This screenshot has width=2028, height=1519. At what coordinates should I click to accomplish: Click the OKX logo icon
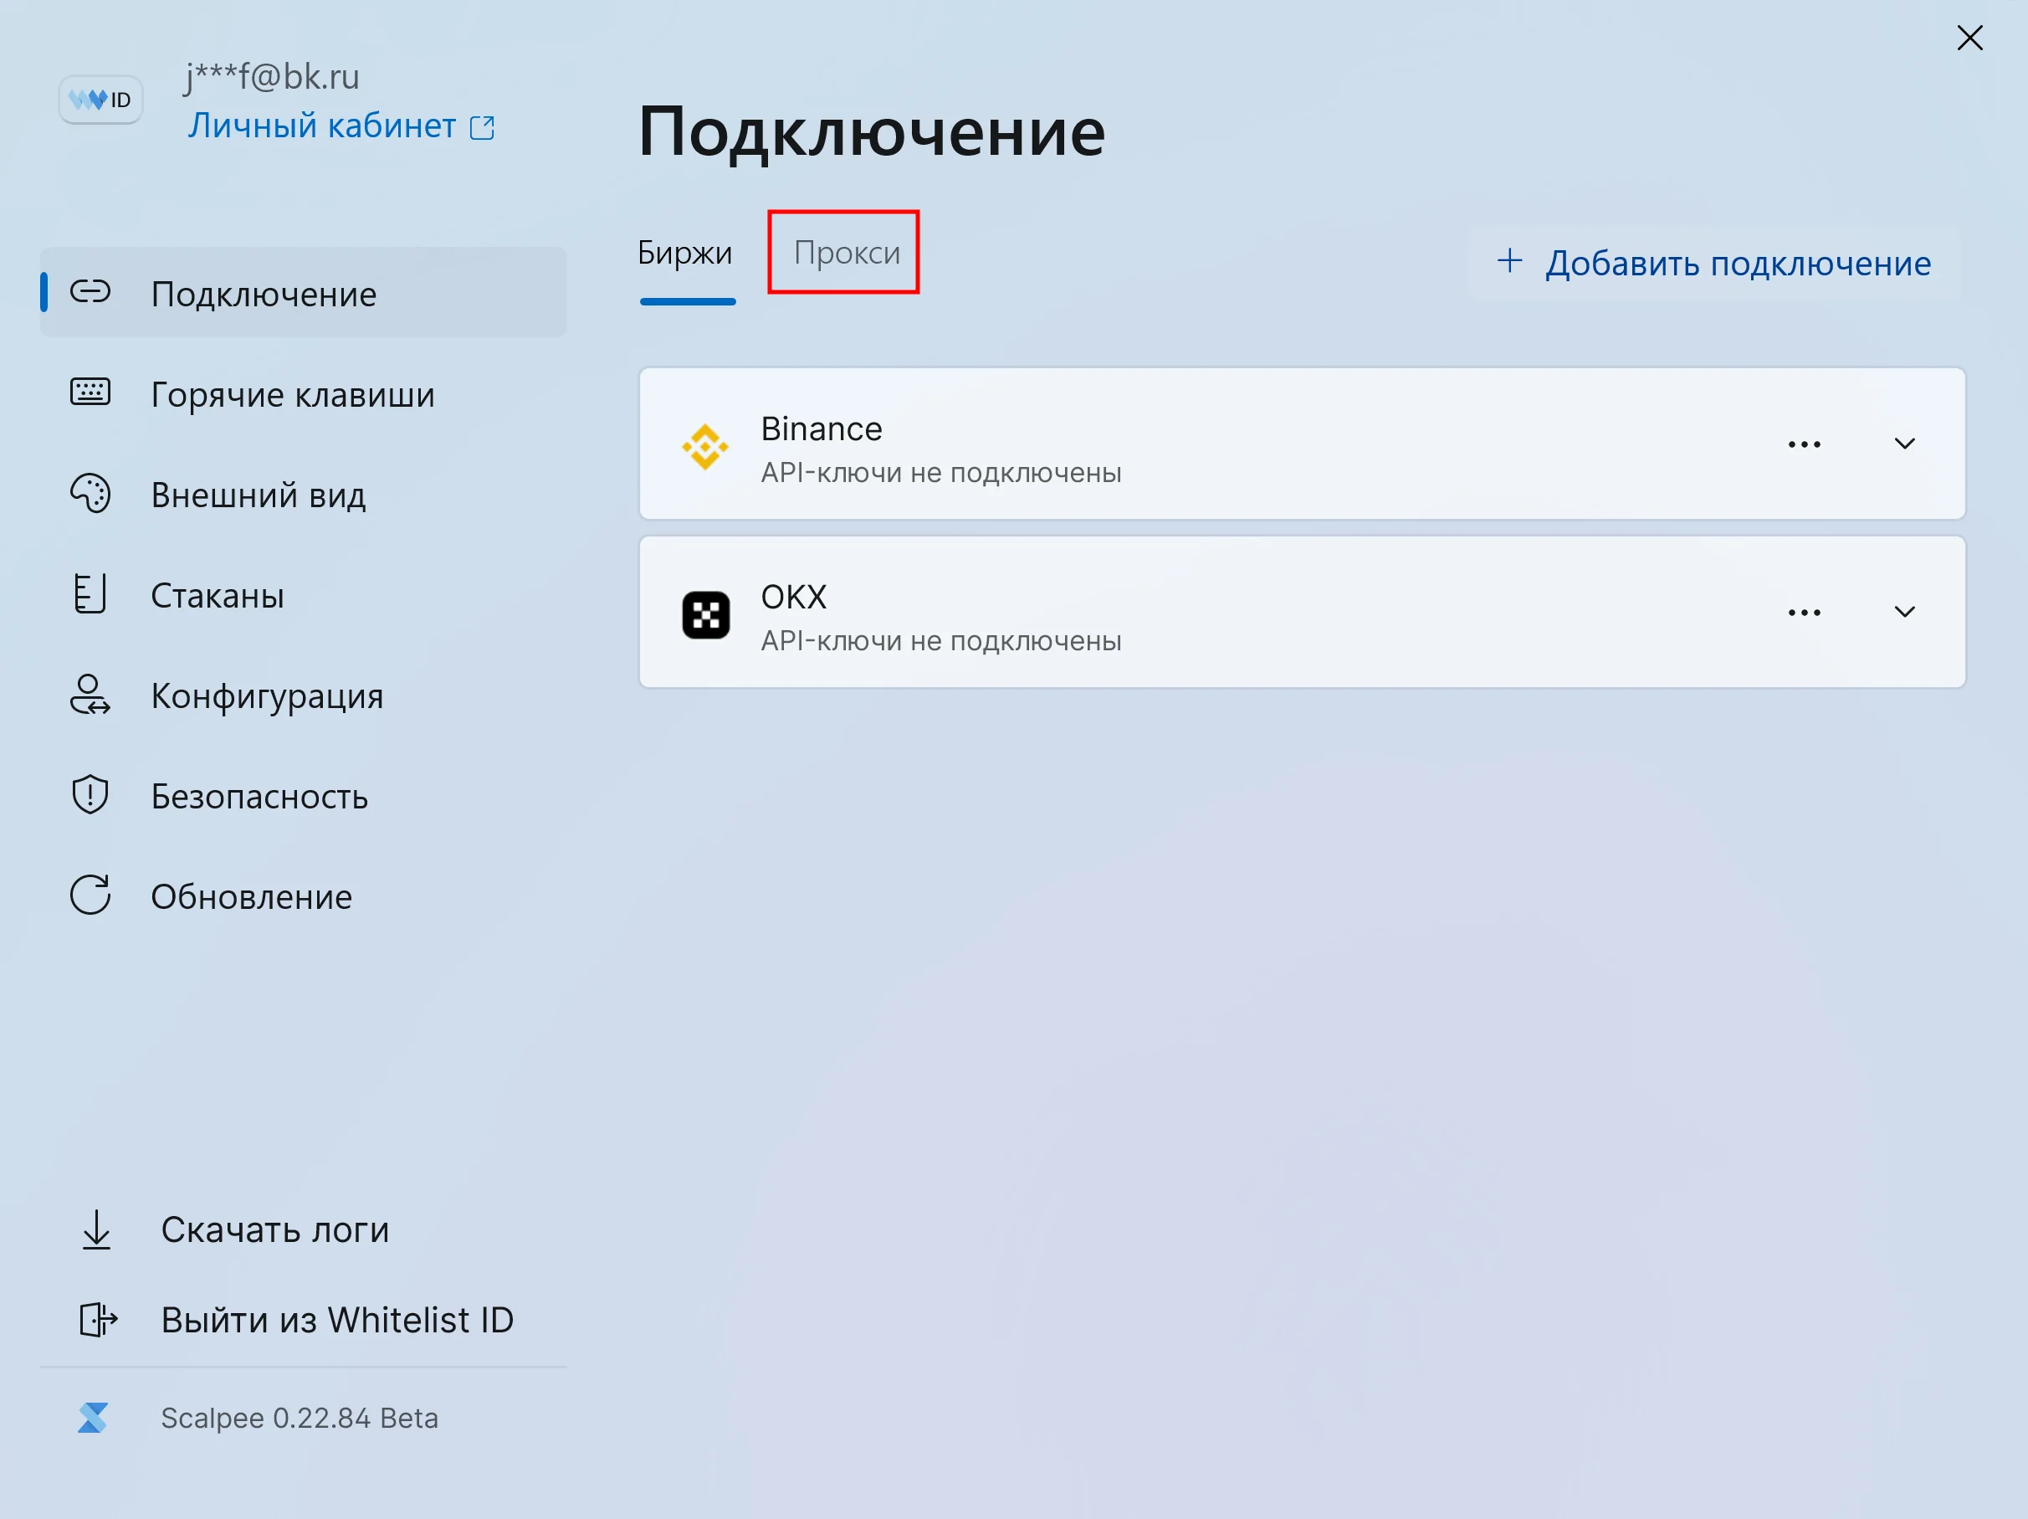pyautogui.click(x=705, y=614)
